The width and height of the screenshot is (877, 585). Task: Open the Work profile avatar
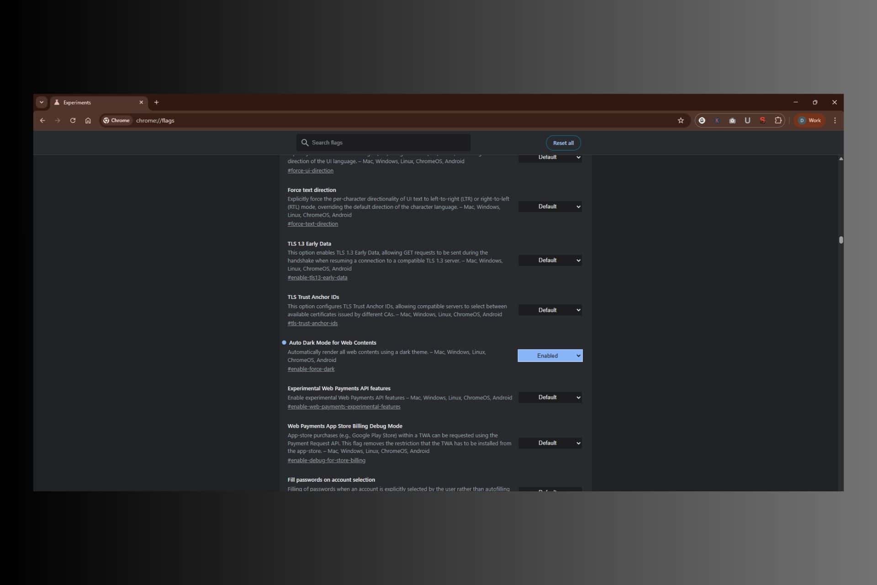point(809,120)
